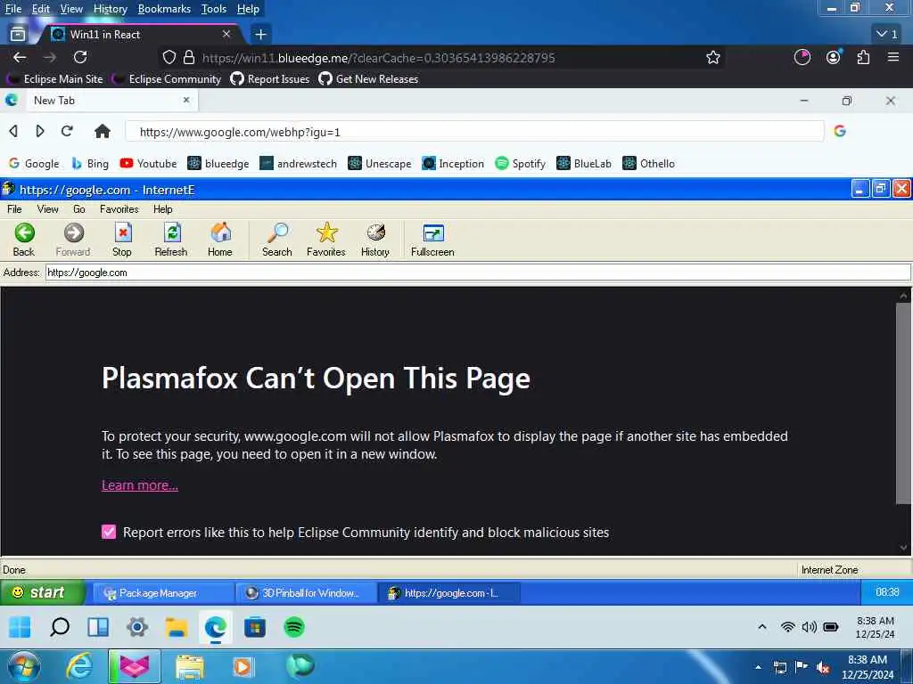Click the volume icon in Windows 11 tray
Image resolution: width=913 pixels, height=684 pixels.
coord(809,627)
